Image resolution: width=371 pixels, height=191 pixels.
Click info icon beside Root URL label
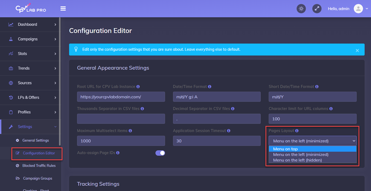pos(138,87)
